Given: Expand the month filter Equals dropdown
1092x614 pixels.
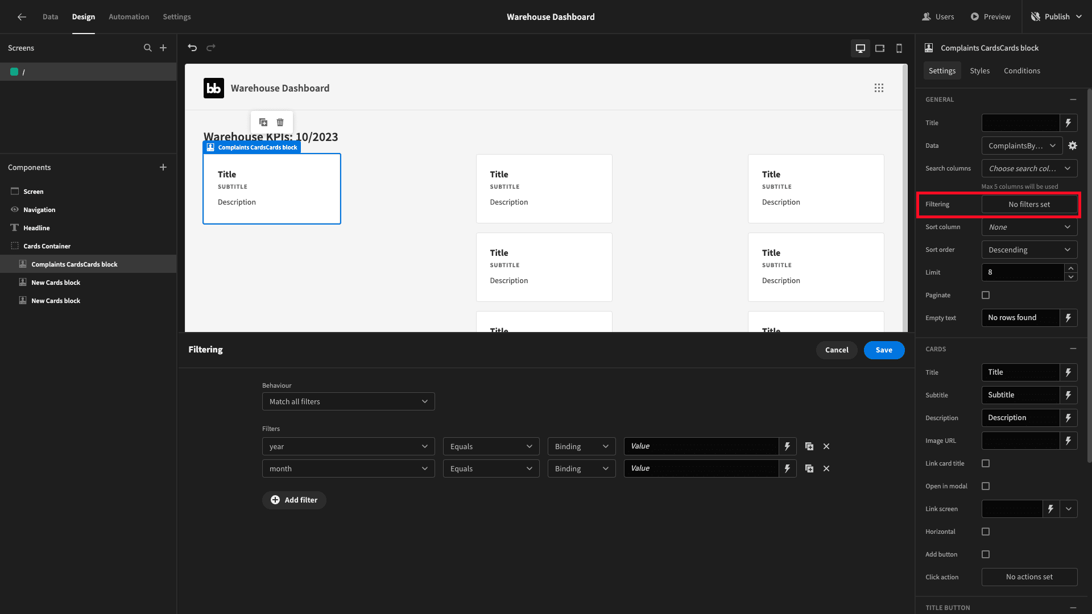Looking at the screenshot, I should 490,468.
